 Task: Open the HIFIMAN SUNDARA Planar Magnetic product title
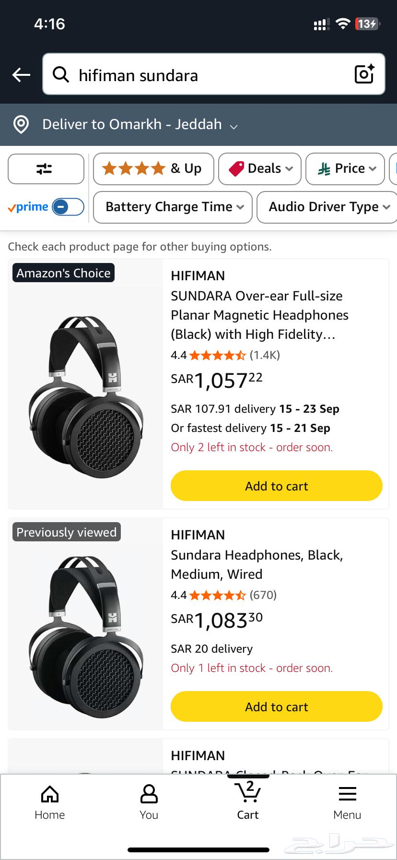[x=259, y=315]
